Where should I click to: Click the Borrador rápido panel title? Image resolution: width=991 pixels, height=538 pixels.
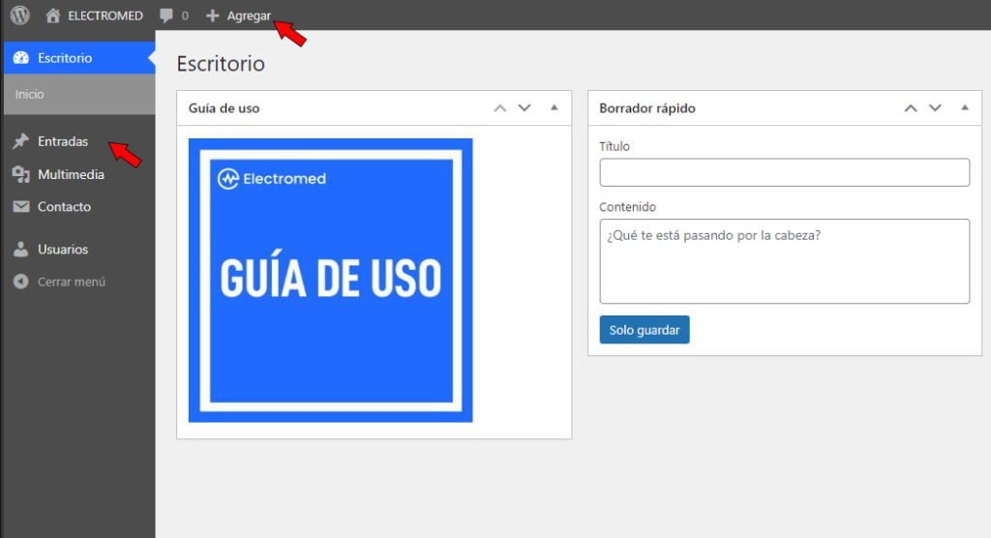(x=647, y=108)
